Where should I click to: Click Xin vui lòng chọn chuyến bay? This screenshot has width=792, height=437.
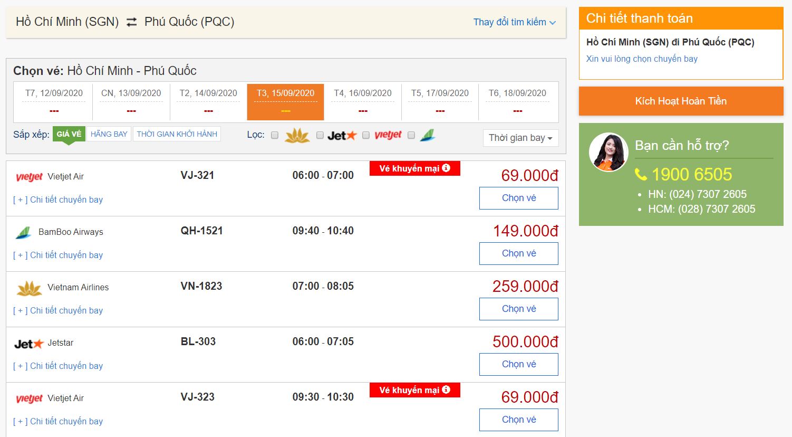tap(642, 59)
